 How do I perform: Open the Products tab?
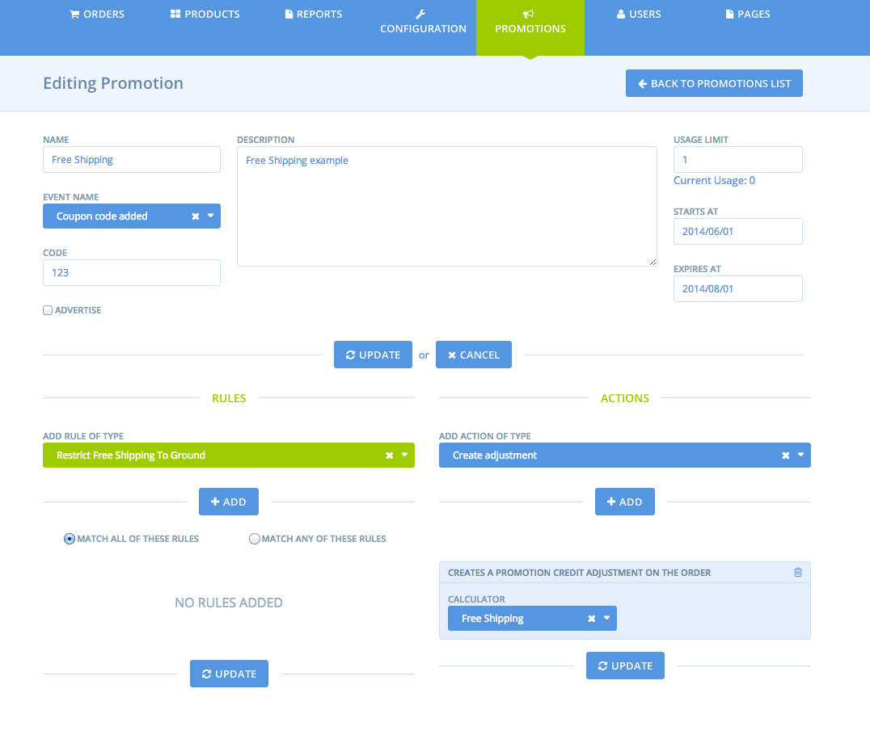pos(205,15)
